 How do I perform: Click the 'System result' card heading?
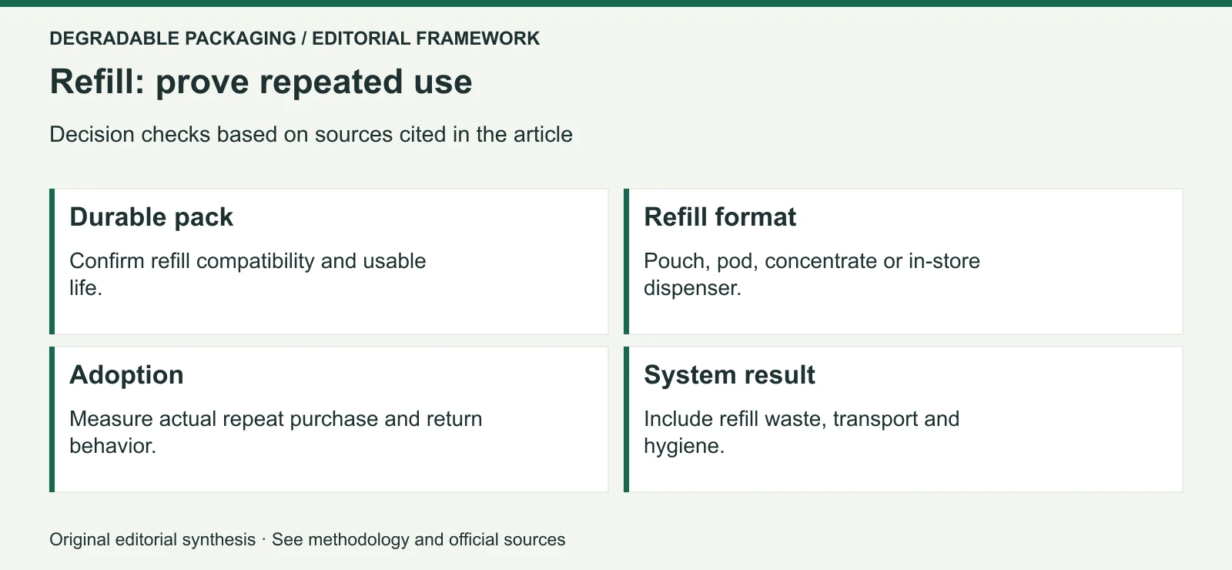tap(729, 375)
